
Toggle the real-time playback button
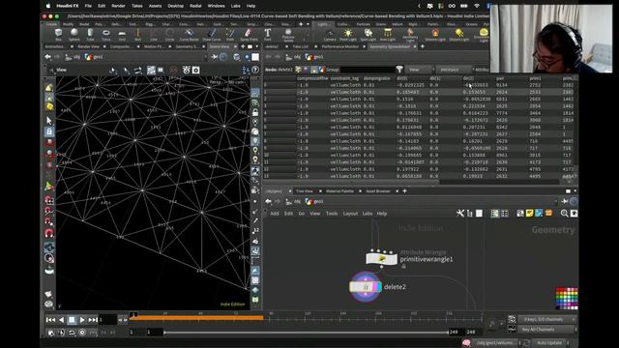coord(82,333)
